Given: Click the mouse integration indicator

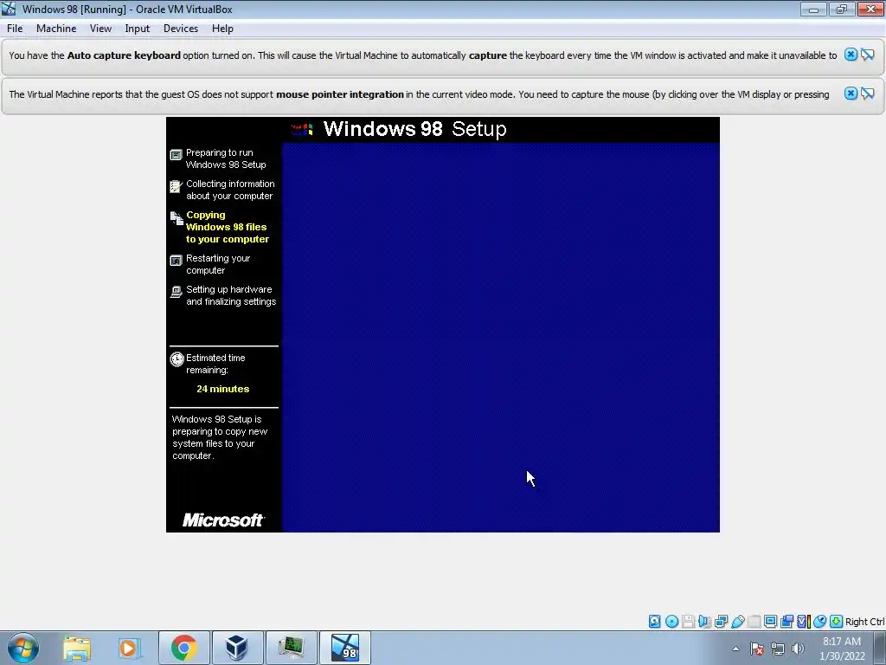Looking at the screenshot, I should coord(819,622).
